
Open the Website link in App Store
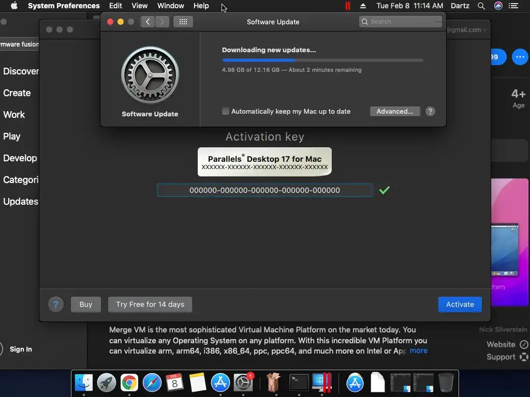[x=507, y=344]
